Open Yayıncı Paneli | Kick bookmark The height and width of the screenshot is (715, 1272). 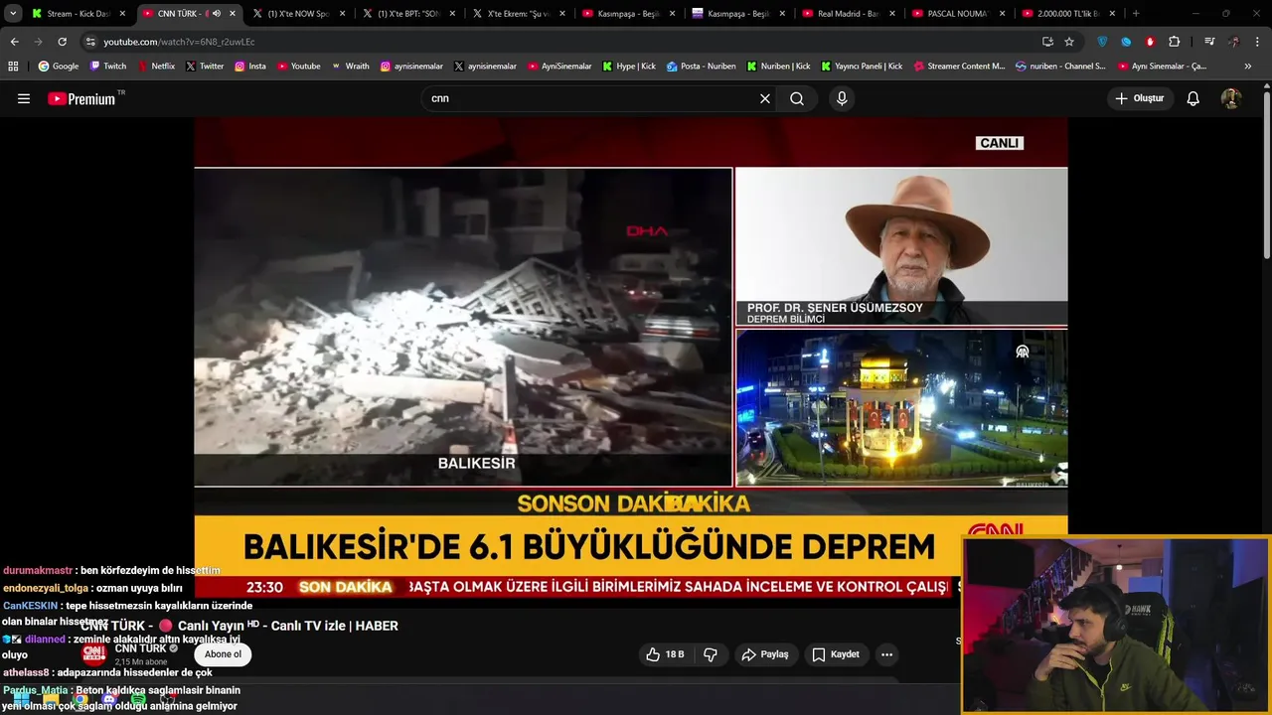point(862,66)
